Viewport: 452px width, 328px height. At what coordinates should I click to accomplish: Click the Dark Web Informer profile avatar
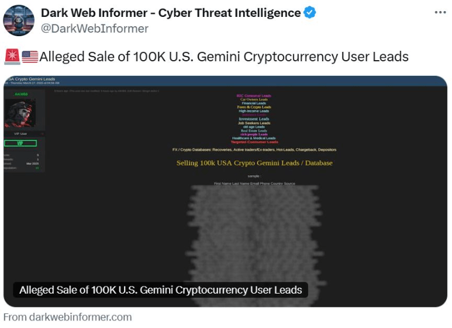(x=19, y=20)
